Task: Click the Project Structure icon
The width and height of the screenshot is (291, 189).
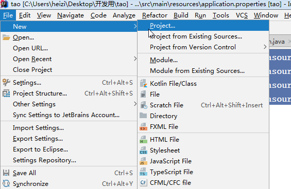Action: click(x=6, y=93)
